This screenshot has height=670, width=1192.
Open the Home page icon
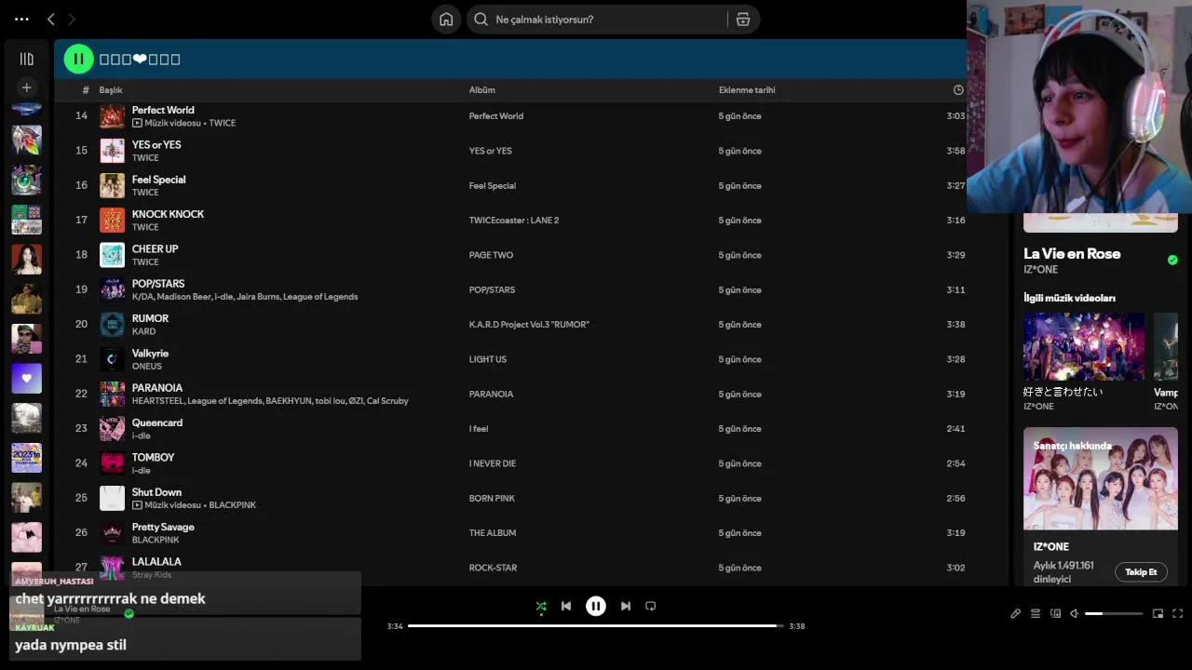point(446,20)
